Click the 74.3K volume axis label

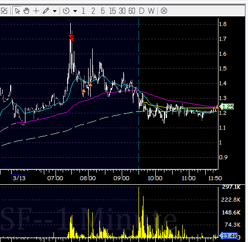coord(232,225)
